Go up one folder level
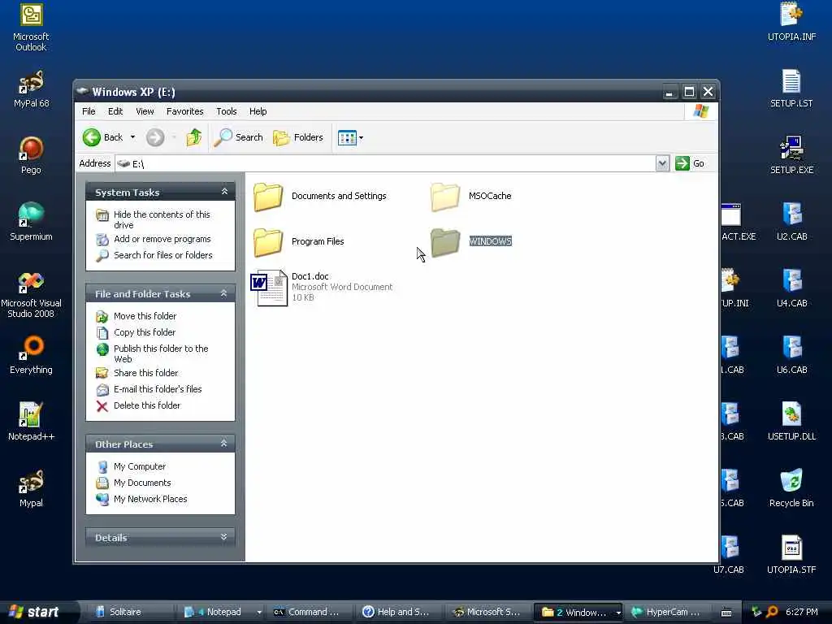The height and width of the screenshot is (624, 832). pos(193,137)
